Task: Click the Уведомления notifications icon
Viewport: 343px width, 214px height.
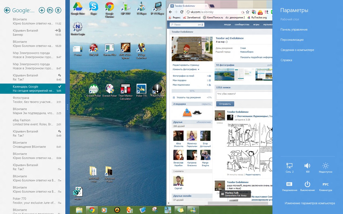Action: [289, 186]
